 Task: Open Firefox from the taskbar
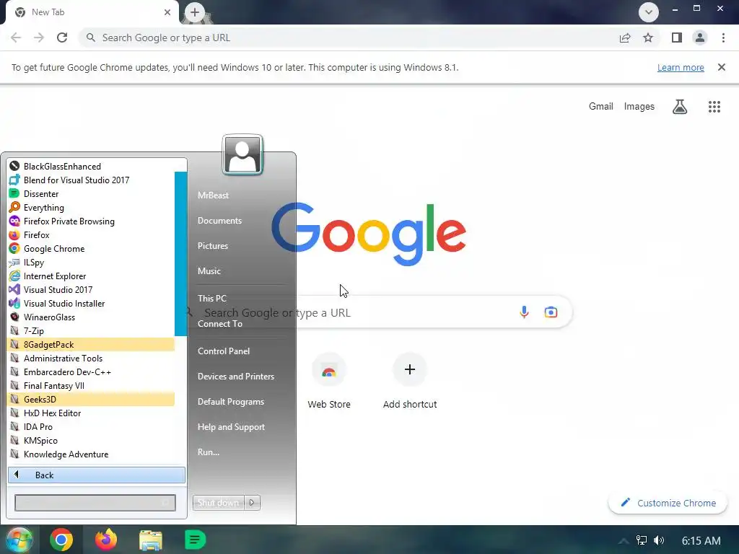tap(106, 540)
